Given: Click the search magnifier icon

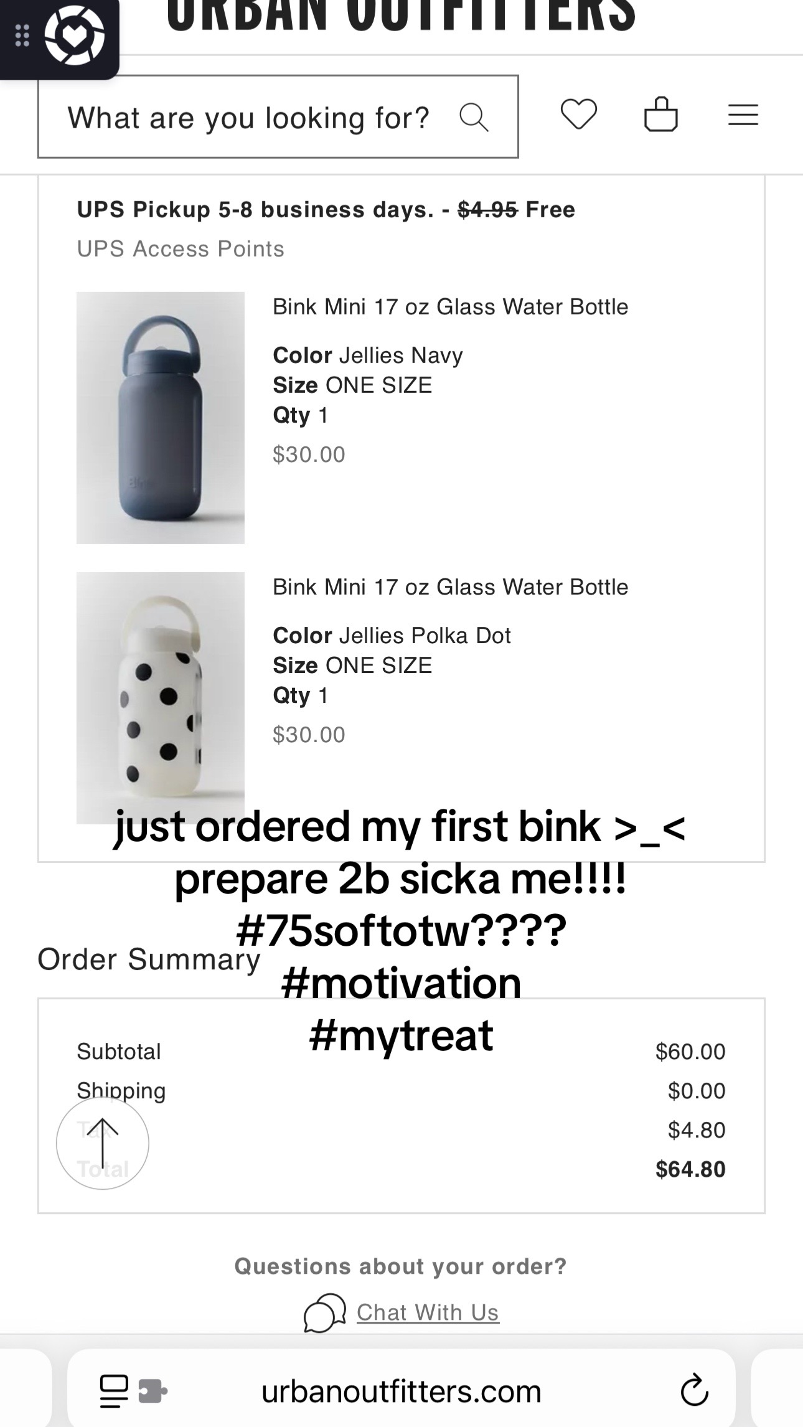Looking at the screenshot, I should click(474, 117).
